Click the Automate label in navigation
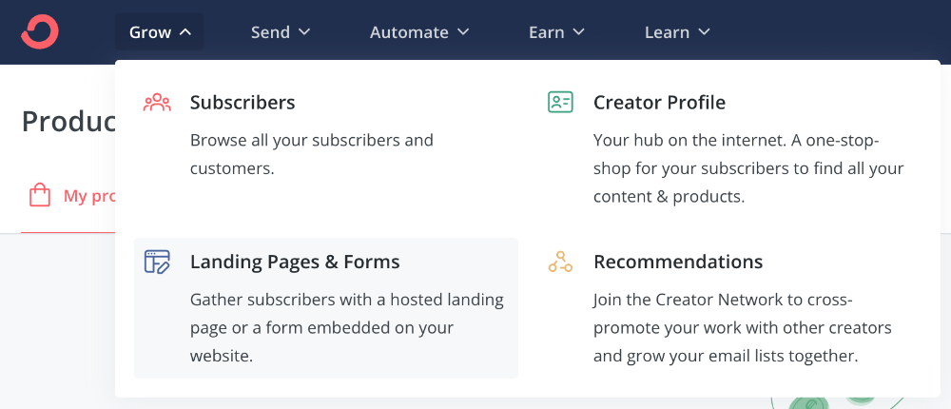This screenshot has width=951, height=409. coord(409,32)
